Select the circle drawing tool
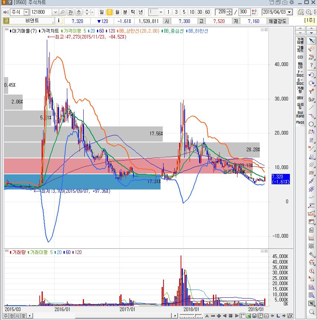317x320 pixels. click(311, 124)
